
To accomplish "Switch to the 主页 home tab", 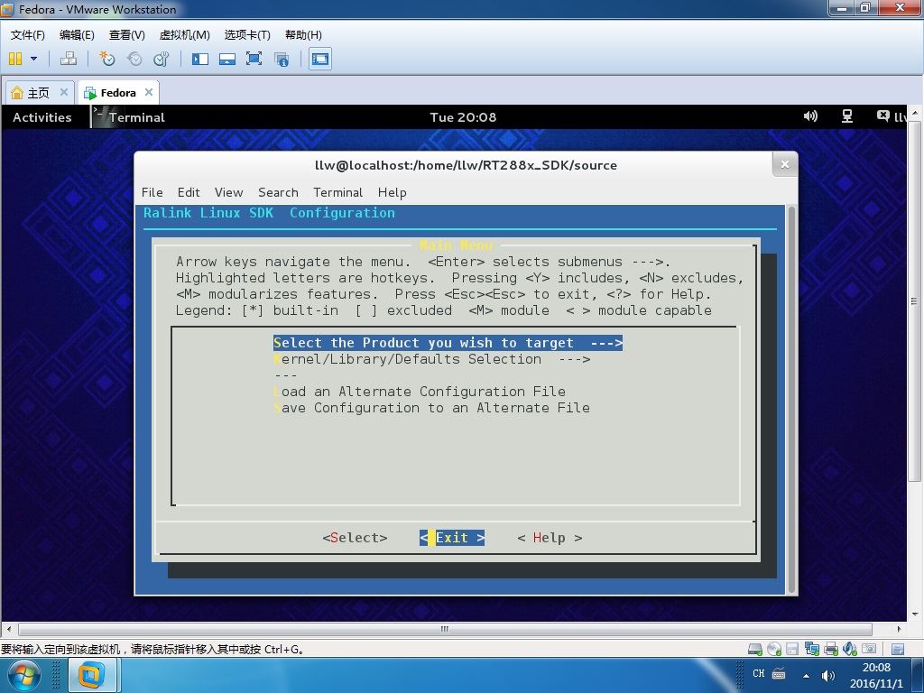I will click(x=38, y=93).
